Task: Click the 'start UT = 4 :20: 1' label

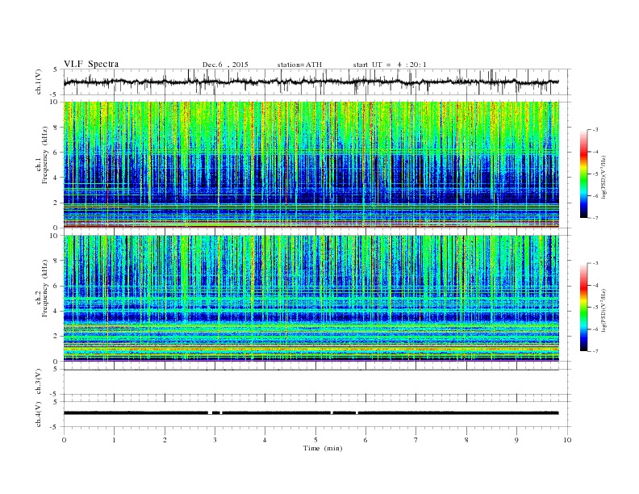Action: [x=390, y=65]
